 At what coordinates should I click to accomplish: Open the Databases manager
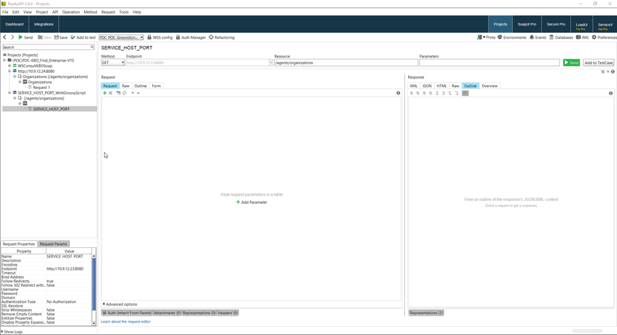tap(561, 37)
